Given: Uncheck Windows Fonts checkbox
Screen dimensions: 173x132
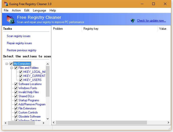Looking at the screenshot, I should 16,88.
